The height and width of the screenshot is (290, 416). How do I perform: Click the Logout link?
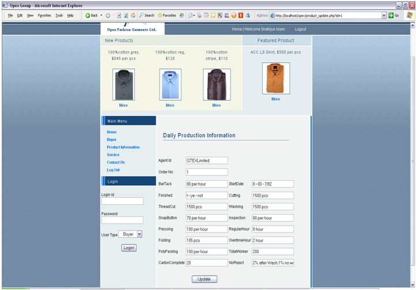point(300,29)
